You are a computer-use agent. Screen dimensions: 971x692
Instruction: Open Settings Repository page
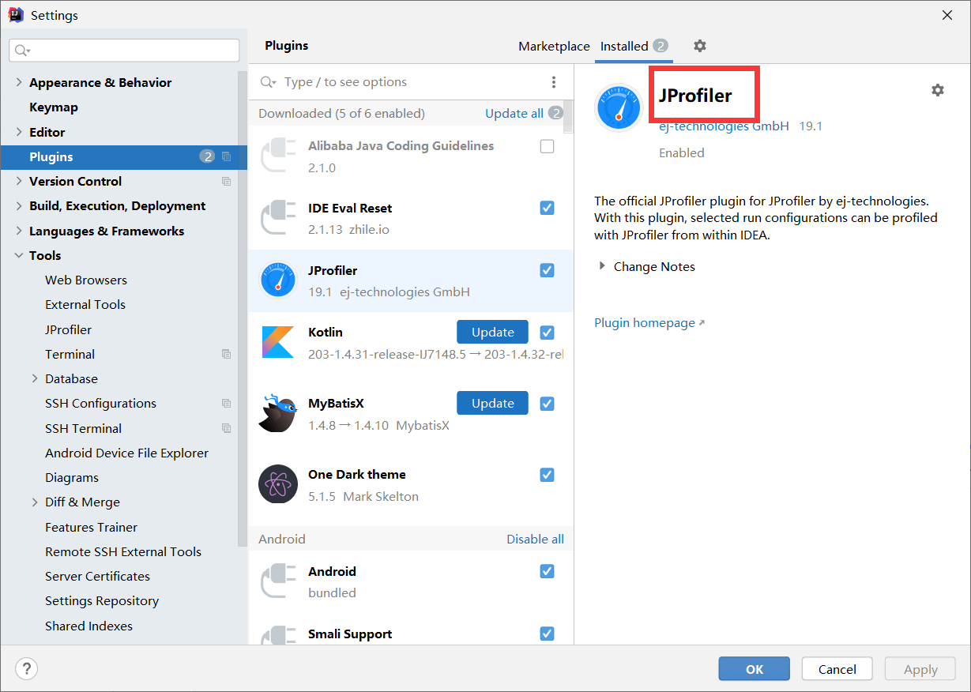pos(102,600)
